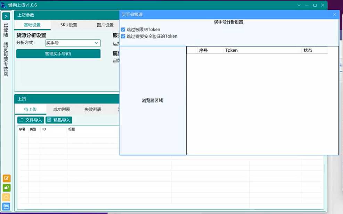Click the 上货 panel header
The image size is (343, 214).
67,99
